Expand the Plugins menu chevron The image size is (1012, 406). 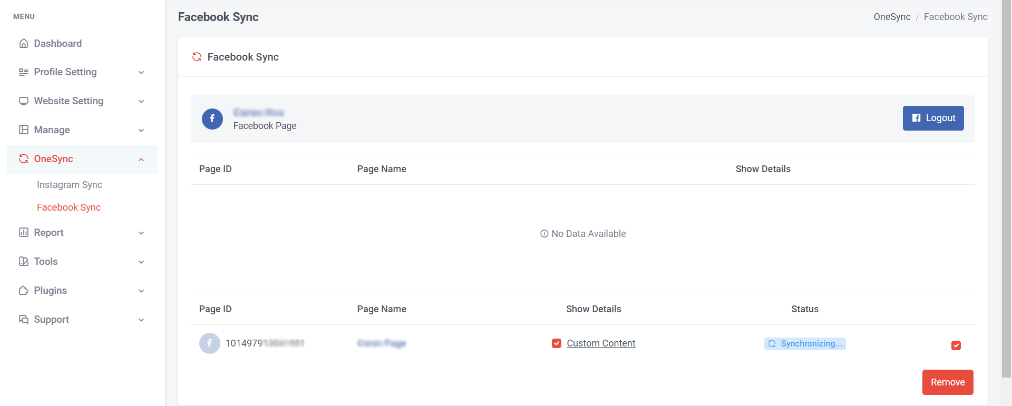[x=141, y=291]
